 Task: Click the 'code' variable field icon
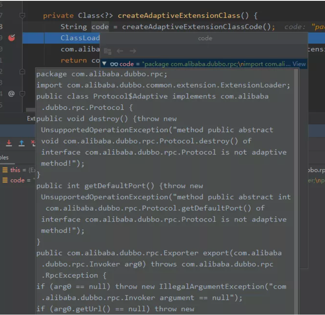pyautogui.click(x=5, y=180)
